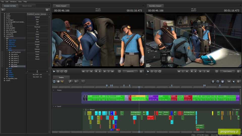Select the bip_head - pos control

pos(37,74)
